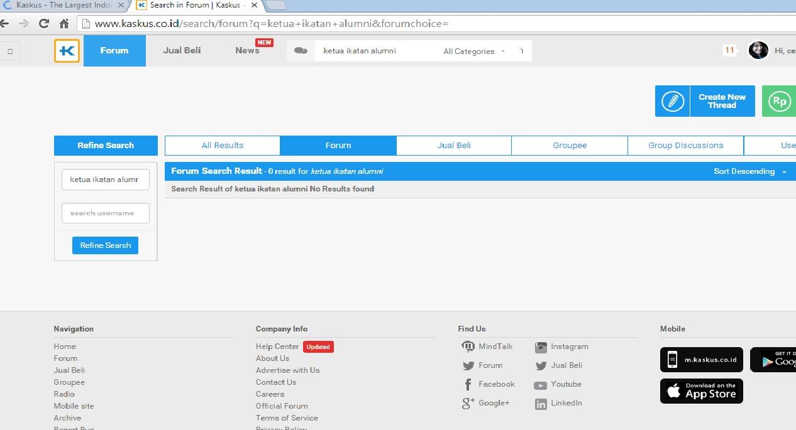The width and height of the screenshot is (796, 430).
Task: Open Jual Beli in top navigation
Action: (x=182, y=51)
